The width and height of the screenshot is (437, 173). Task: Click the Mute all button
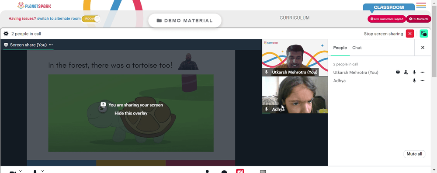tap(414, 154)
